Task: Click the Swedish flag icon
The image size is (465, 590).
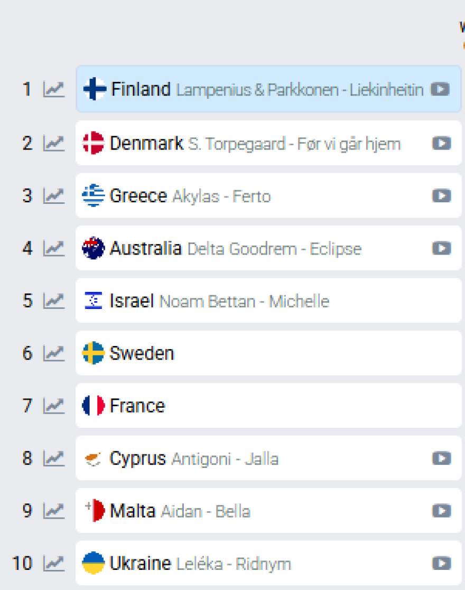Action: (x=94, y=353)
